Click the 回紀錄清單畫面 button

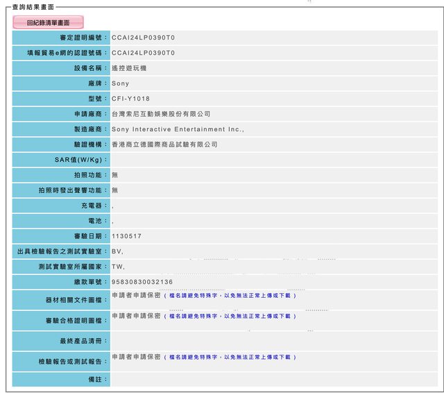48,23
